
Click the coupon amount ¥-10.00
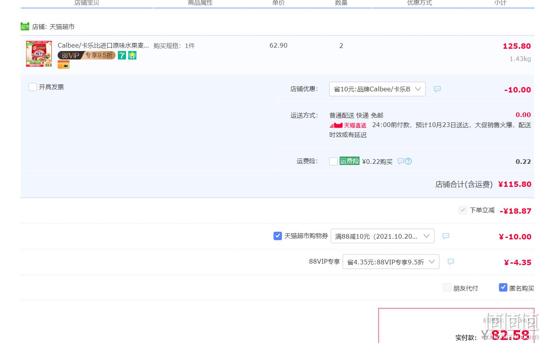[515, 237]
